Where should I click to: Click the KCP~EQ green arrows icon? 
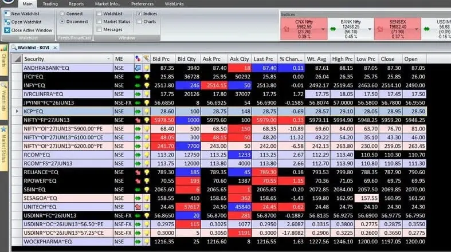(x=138, y=112)
